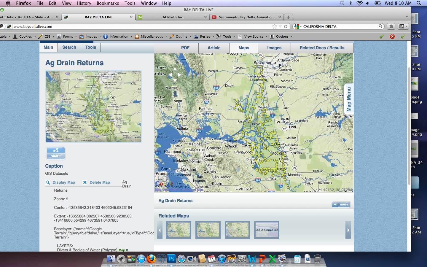
Task: Click the browser window vertical scrollbar
Action: pyautogui.click(x=410, y=126)
